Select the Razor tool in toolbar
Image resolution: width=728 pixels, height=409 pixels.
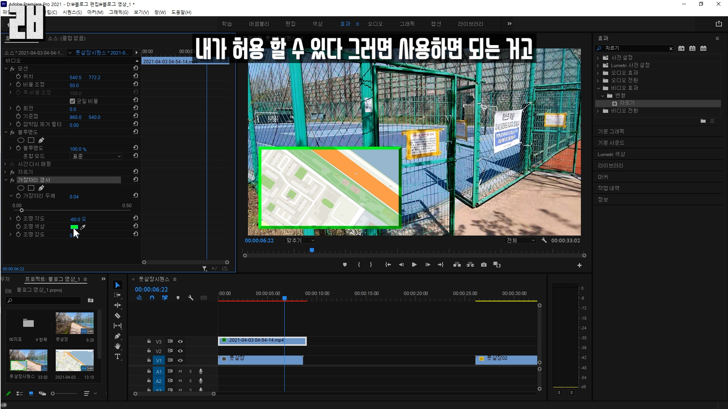[x=118, y=315]
